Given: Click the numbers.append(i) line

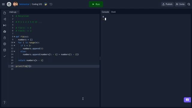Looking at the screenshot, I should pos(33,49).
